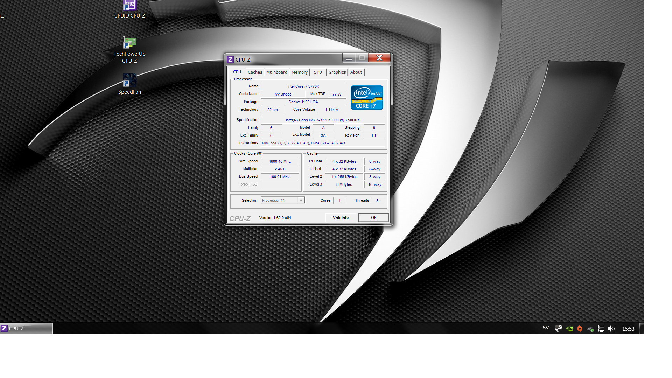
Task: Click the Multiplier value 'x 46.0'
Action: (x=280, y=169)
